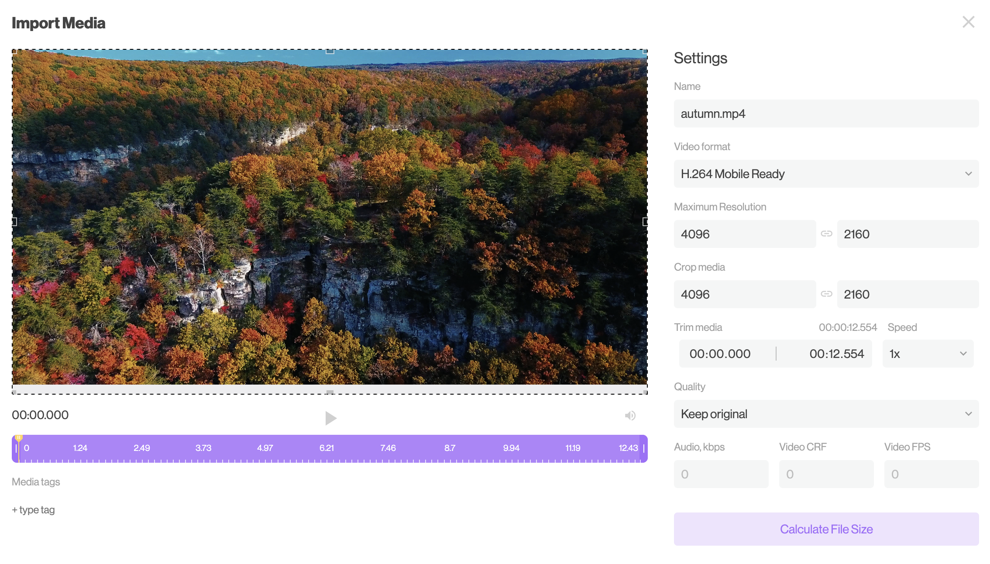Click the timeline at the 9.94 mark

coord(511,448)
